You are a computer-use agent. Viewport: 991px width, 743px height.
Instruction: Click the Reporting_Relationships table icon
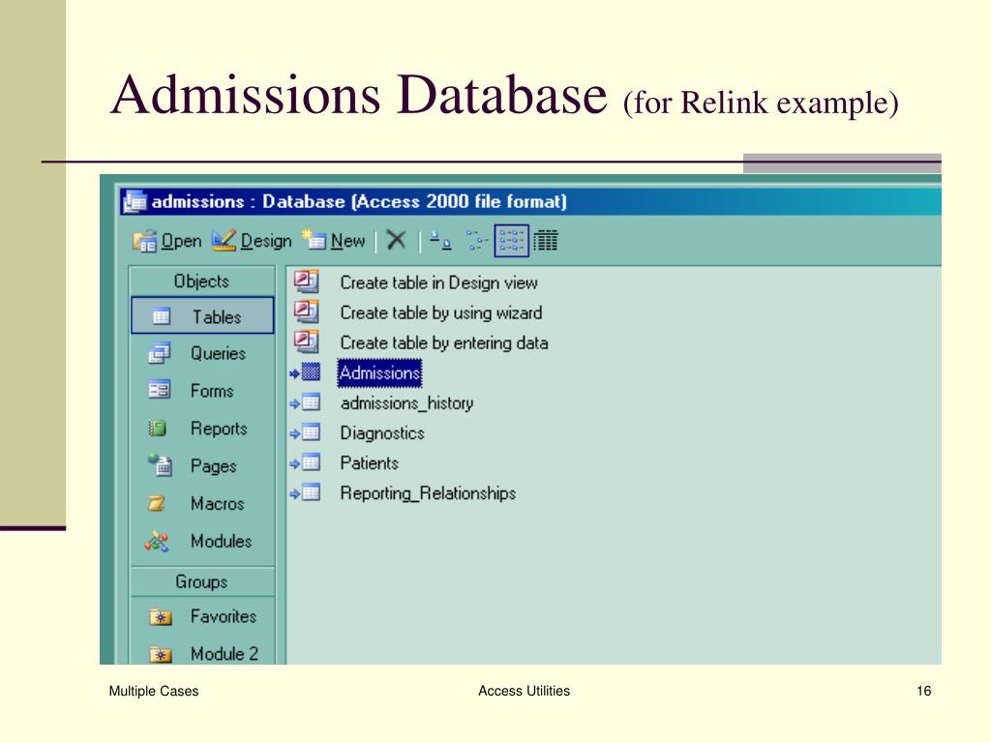click(306, 492)
